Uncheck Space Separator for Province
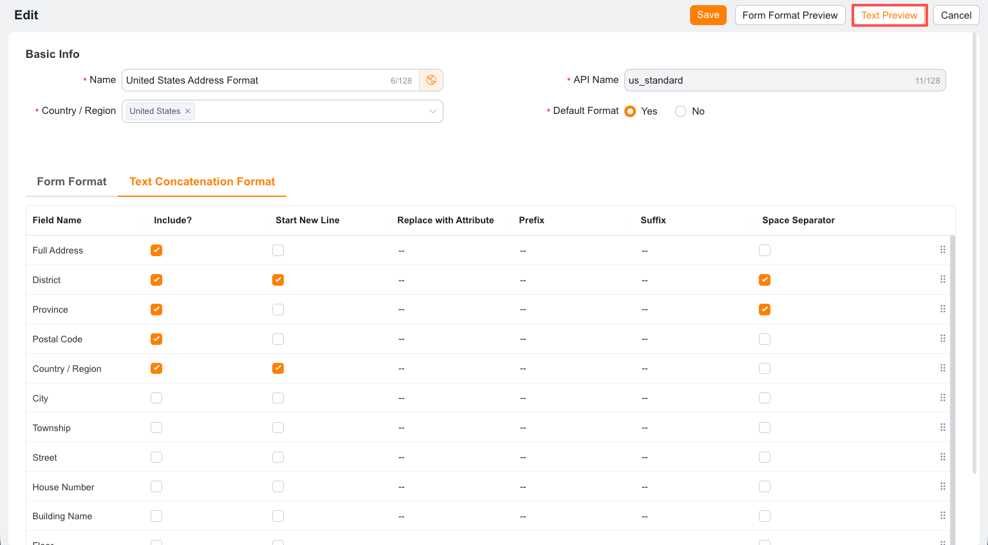 pyautogui.click(x=765, y=309)
